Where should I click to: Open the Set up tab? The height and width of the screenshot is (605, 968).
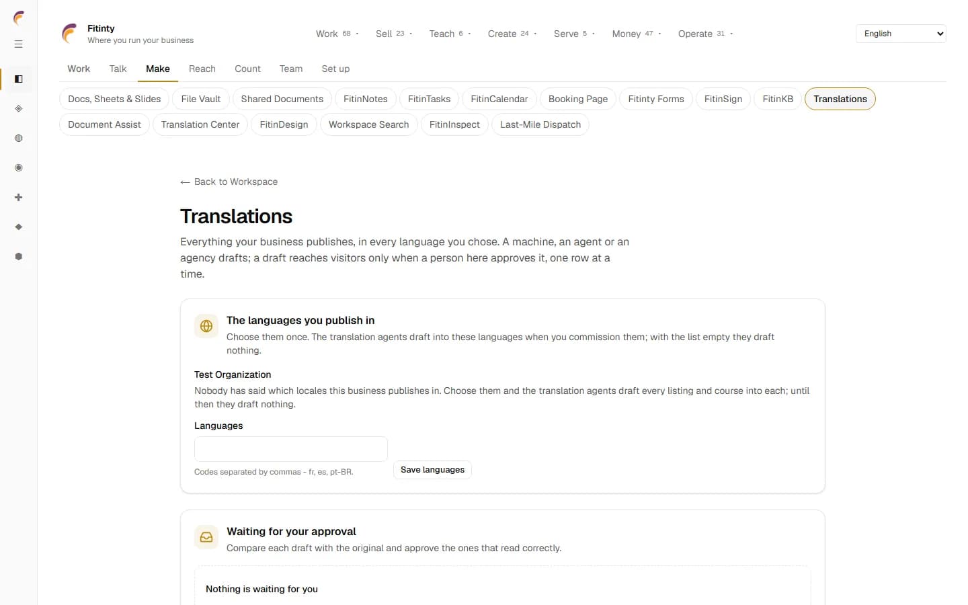click(x=335, y=69)
